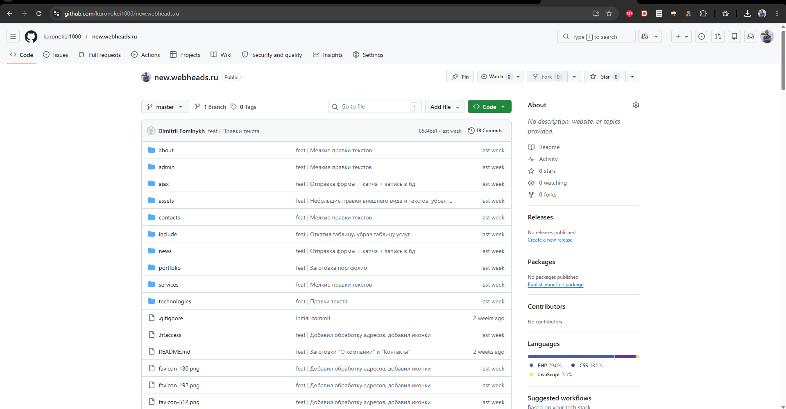Image resolution: width=786 pixels, height=409 pixels.
Task: Expand the Star lists caret
Action: point(632,77)
